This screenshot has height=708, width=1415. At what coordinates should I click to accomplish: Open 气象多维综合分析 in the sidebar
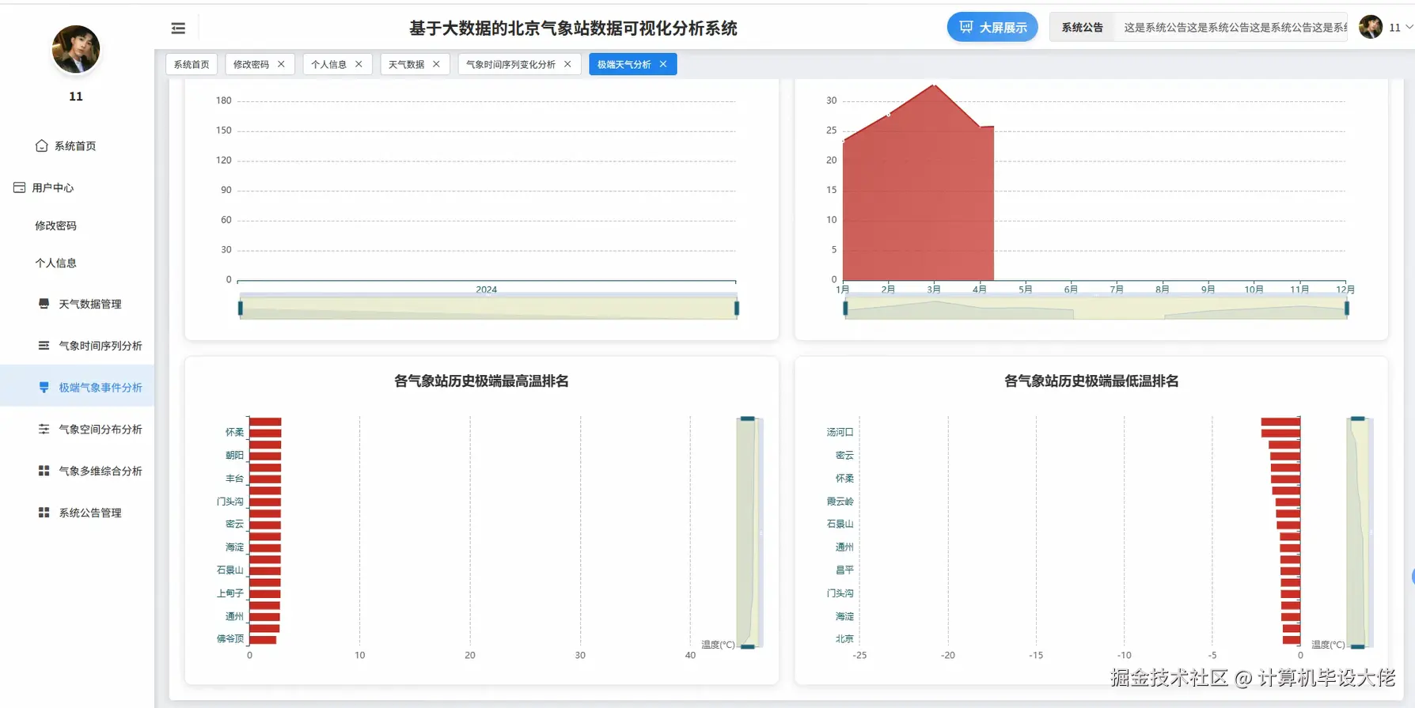point(100,471)
